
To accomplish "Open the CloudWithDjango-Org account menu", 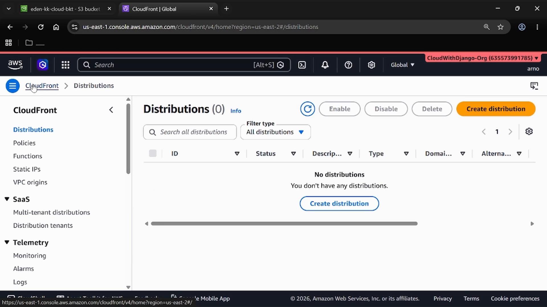I will pos(482,58).
